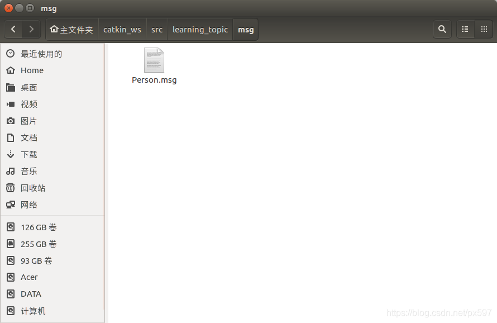This screenshot has width=497, height=323.
Task: Mount the 126 GB 卷 volume
Action: click(52, 227)
